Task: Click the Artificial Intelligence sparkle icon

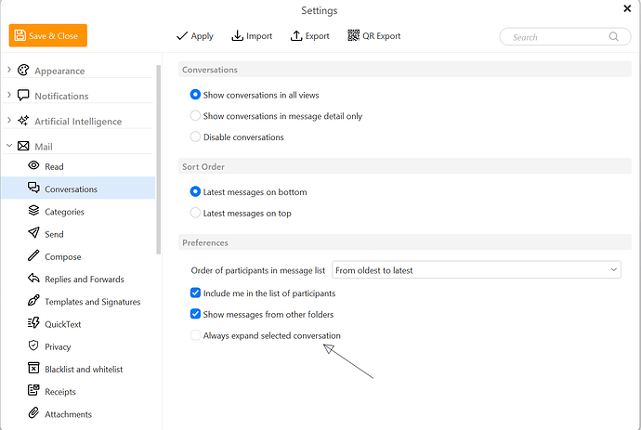Action: [x=23, y=121]
